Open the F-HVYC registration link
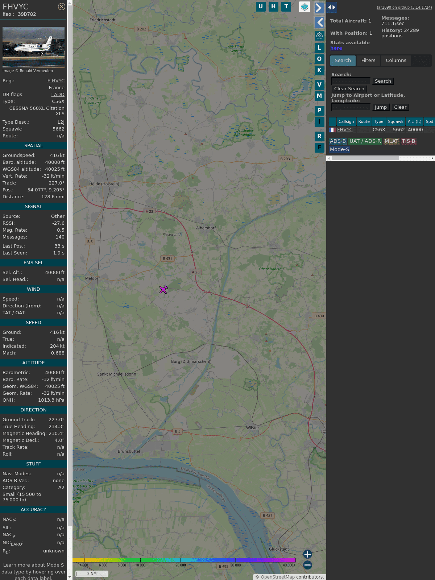 coord(56,81)
